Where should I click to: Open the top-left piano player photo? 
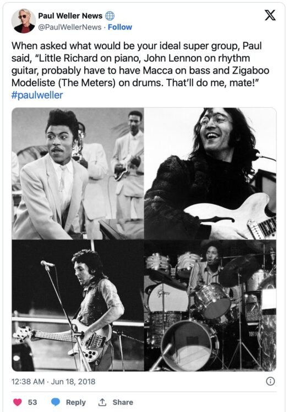(78, 174)
